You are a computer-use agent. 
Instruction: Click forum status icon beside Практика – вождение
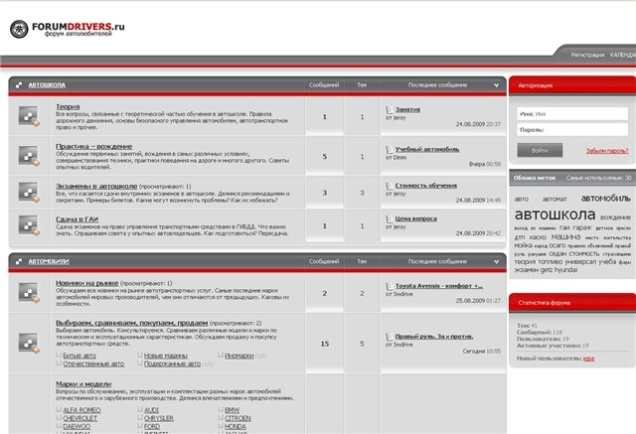pos(29,156)
